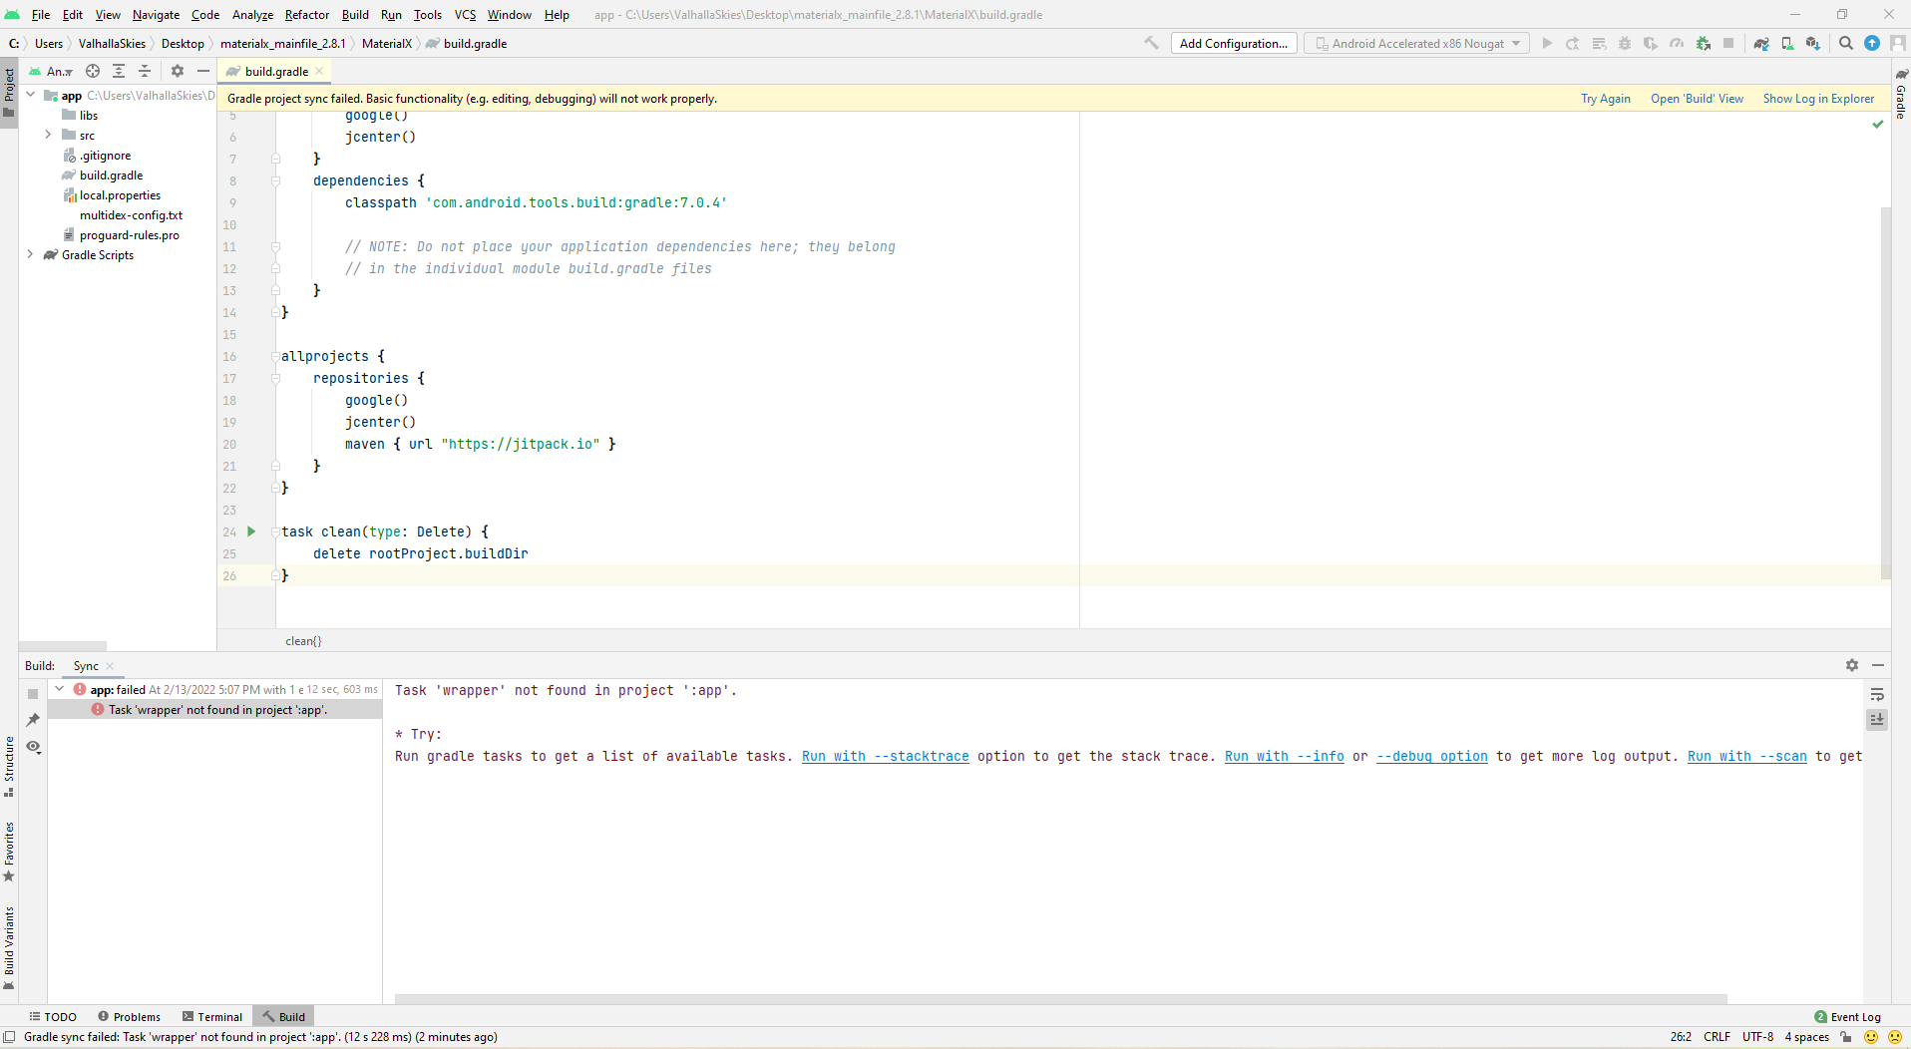Expand the src folder in project tree

pyautogui.click(x=48, y=135)
